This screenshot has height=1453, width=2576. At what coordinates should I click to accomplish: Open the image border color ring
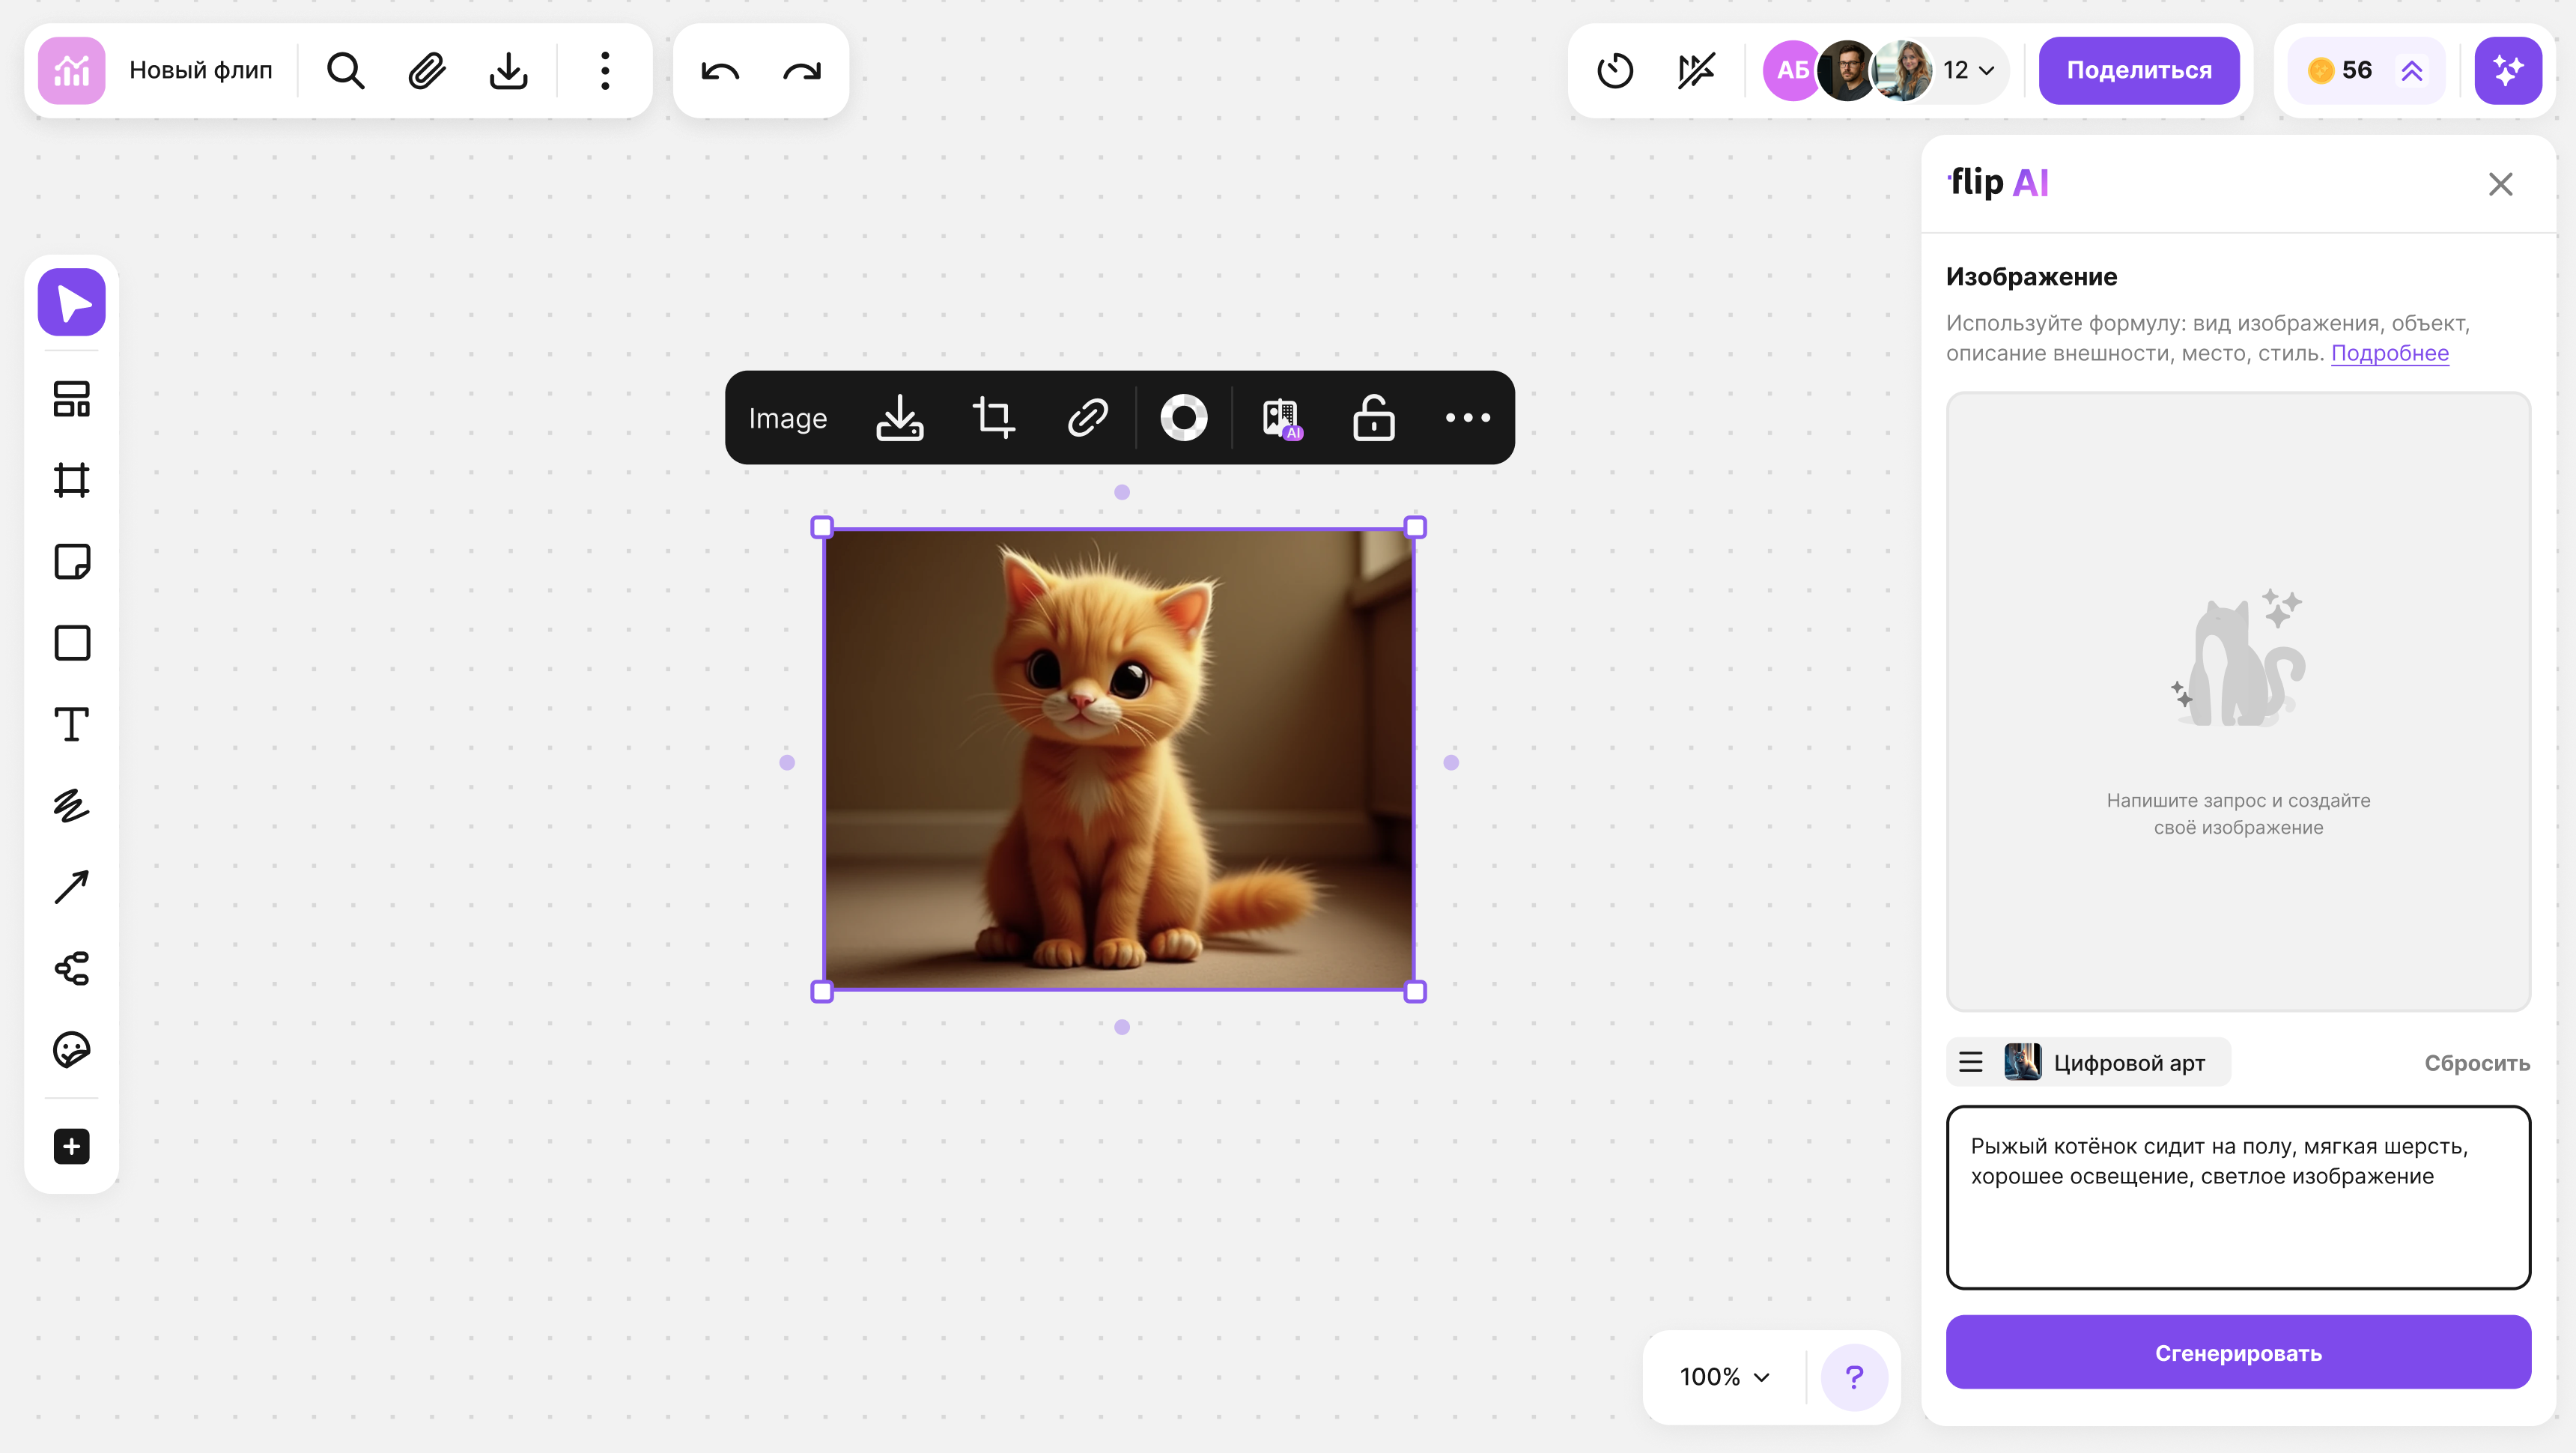1184,418
